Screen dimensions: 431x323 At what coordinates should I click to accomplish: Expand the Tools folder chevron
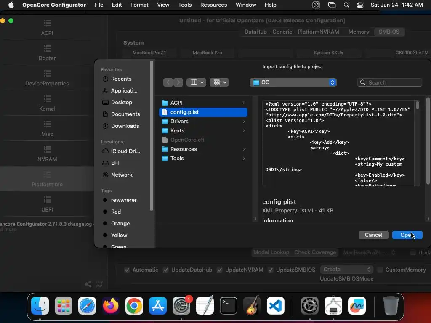coord(244,159)
